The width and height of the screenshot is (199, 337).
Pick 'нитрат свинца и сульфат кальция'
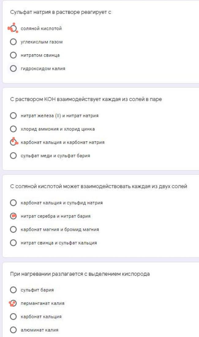(x=13, y=243)
